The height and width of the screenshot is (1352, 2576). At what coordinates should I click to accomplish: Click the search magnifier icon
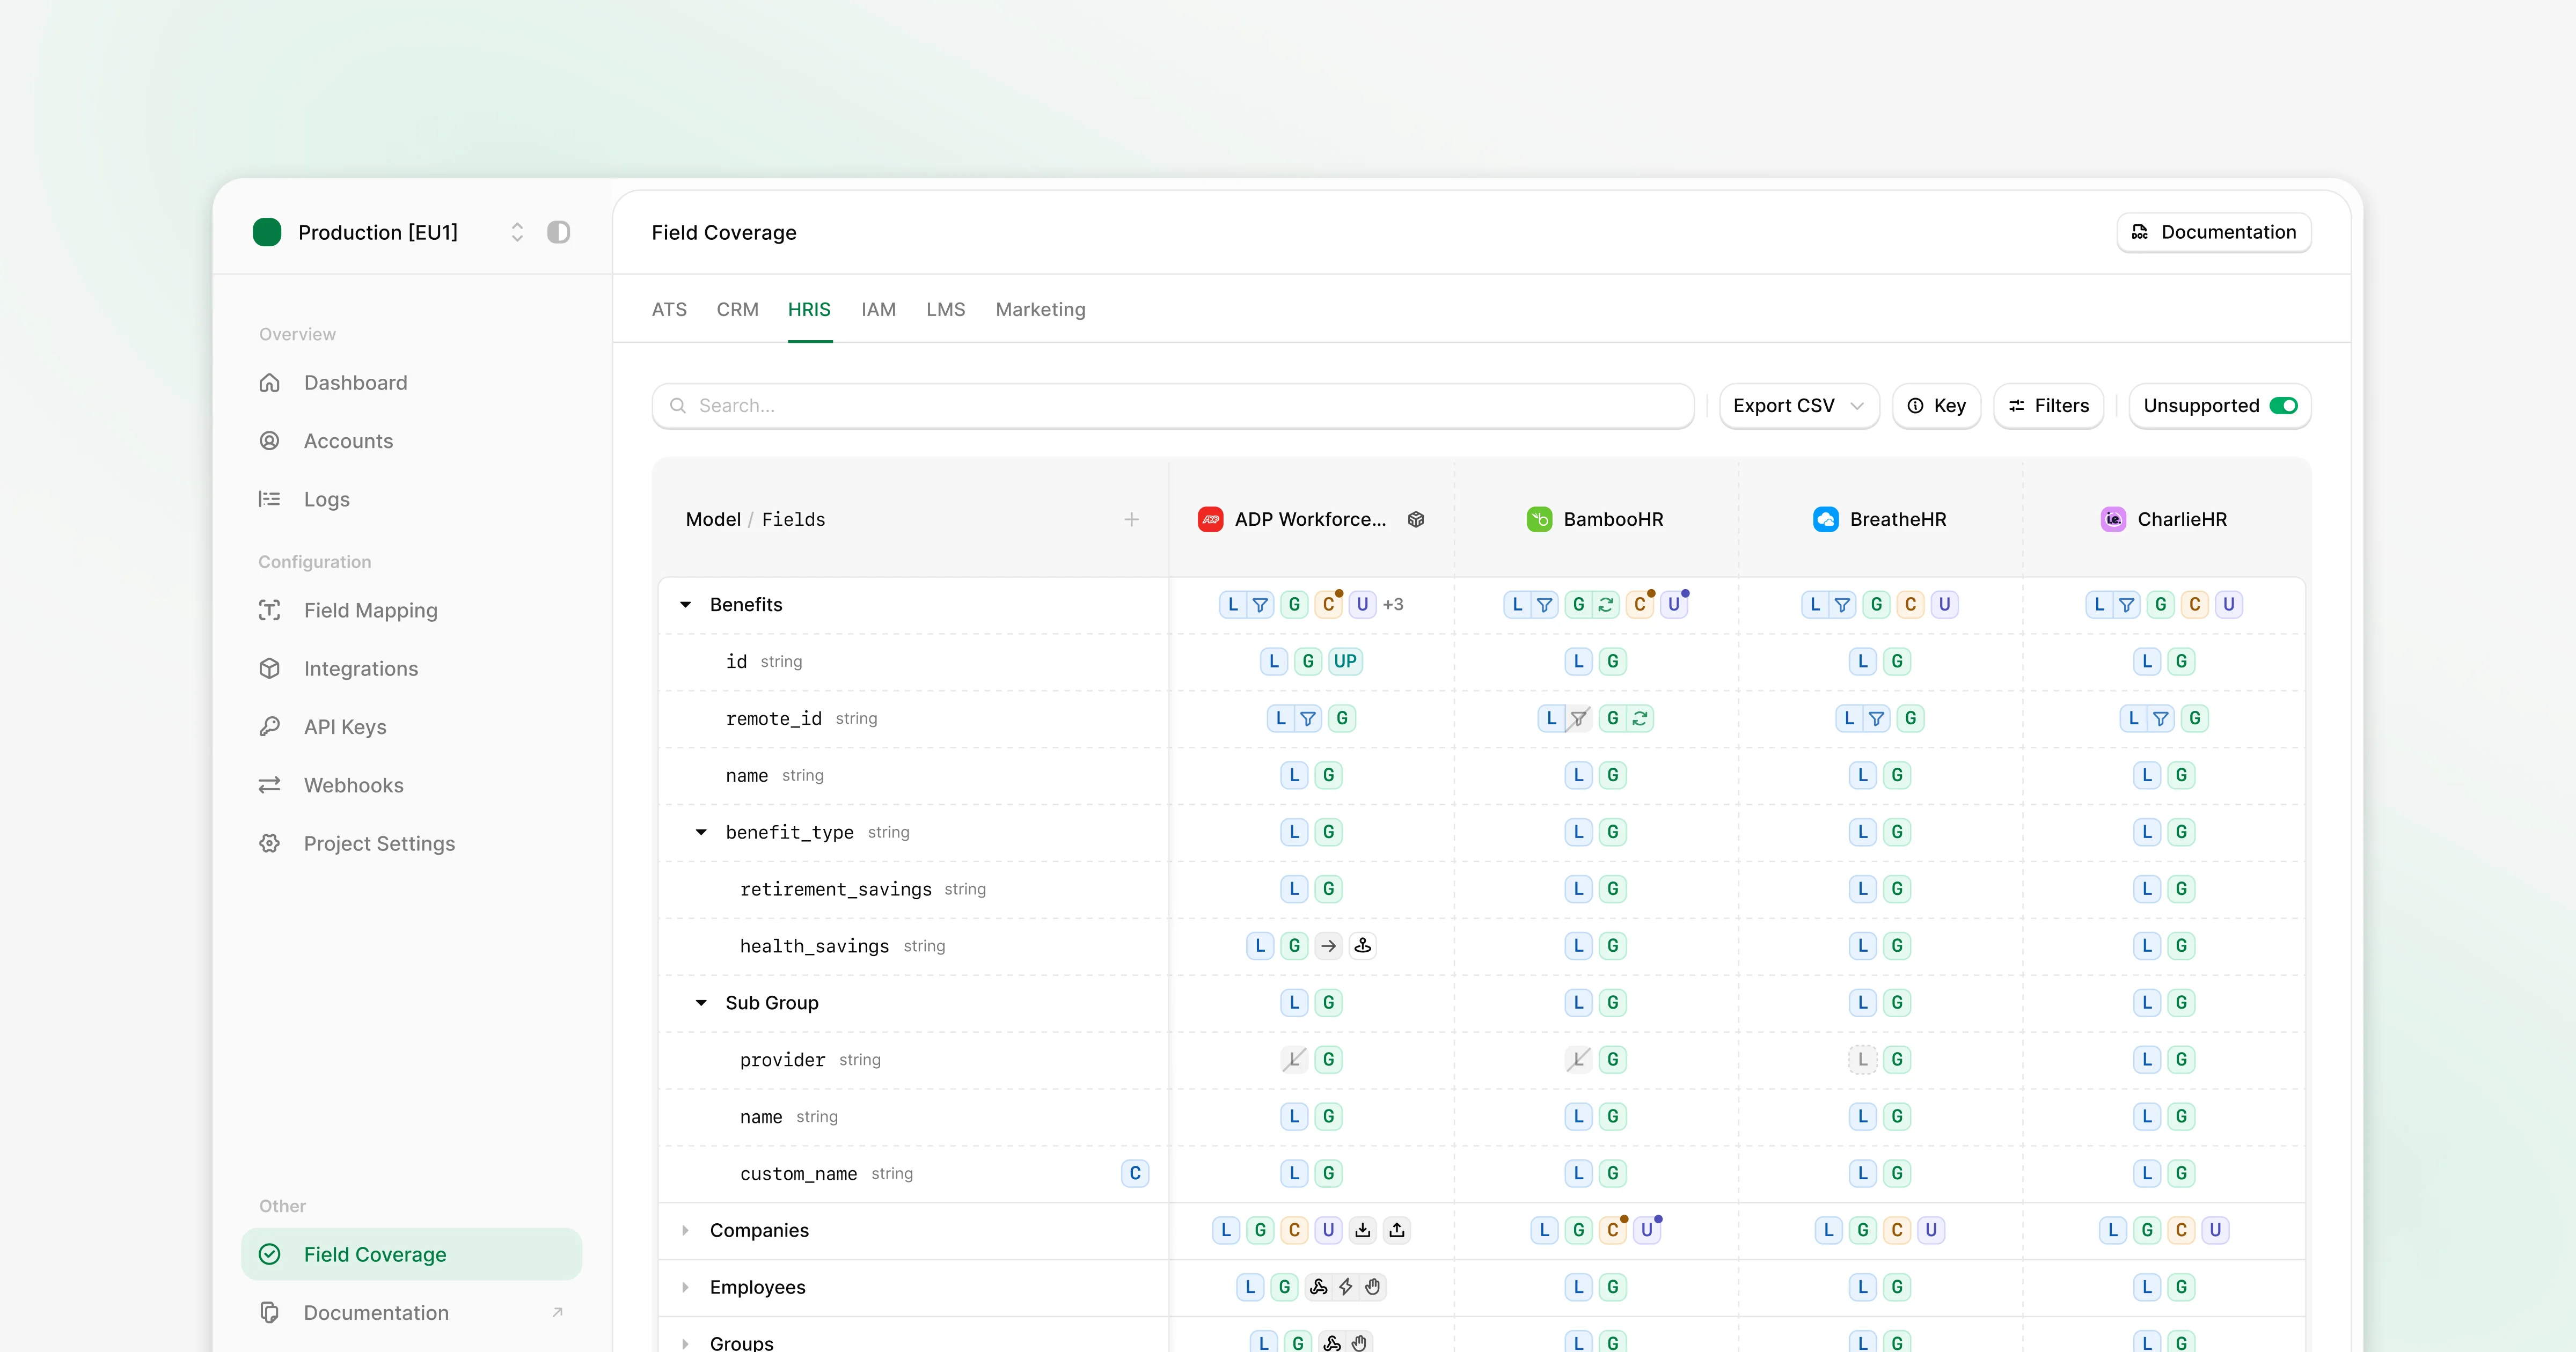tap(679, 405)
